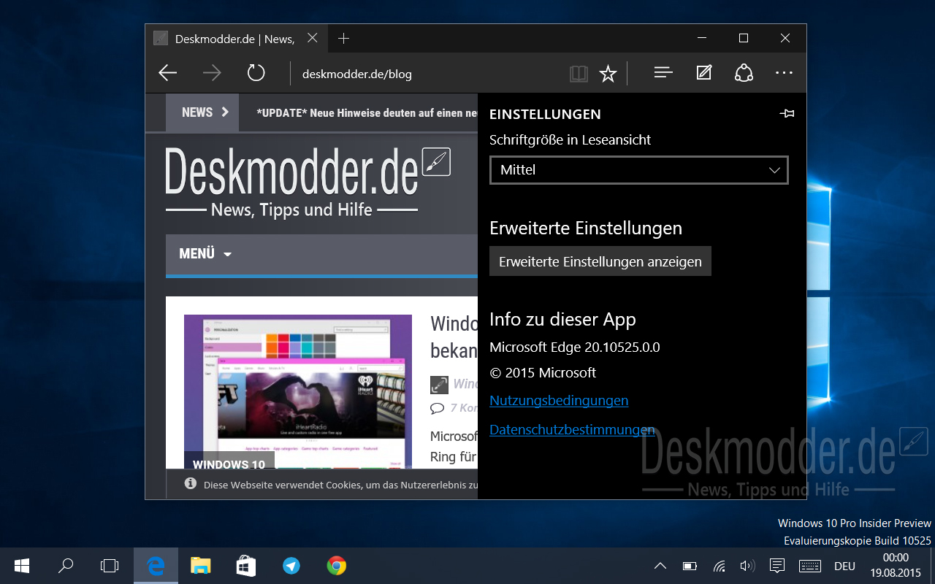Maximize the Edge window
Image resolution: width=935 pixels, height=584 pixels.
[x=744, y=38]
